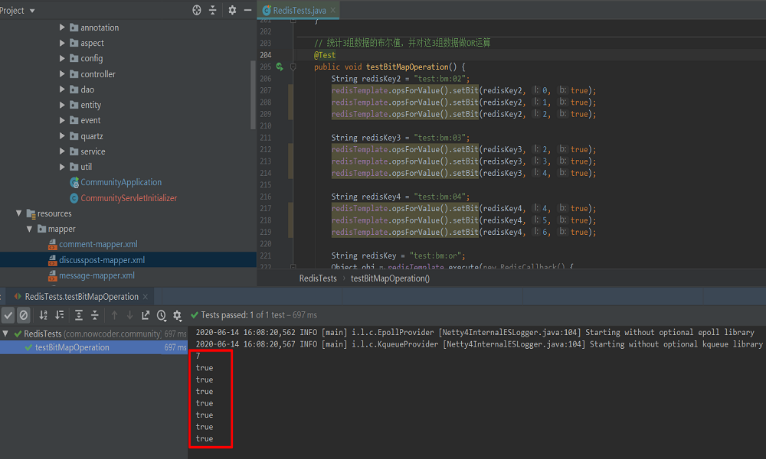This screenshot has width=766, height=459.
Task: Click the service folder icon
Action: pos(74,151)
